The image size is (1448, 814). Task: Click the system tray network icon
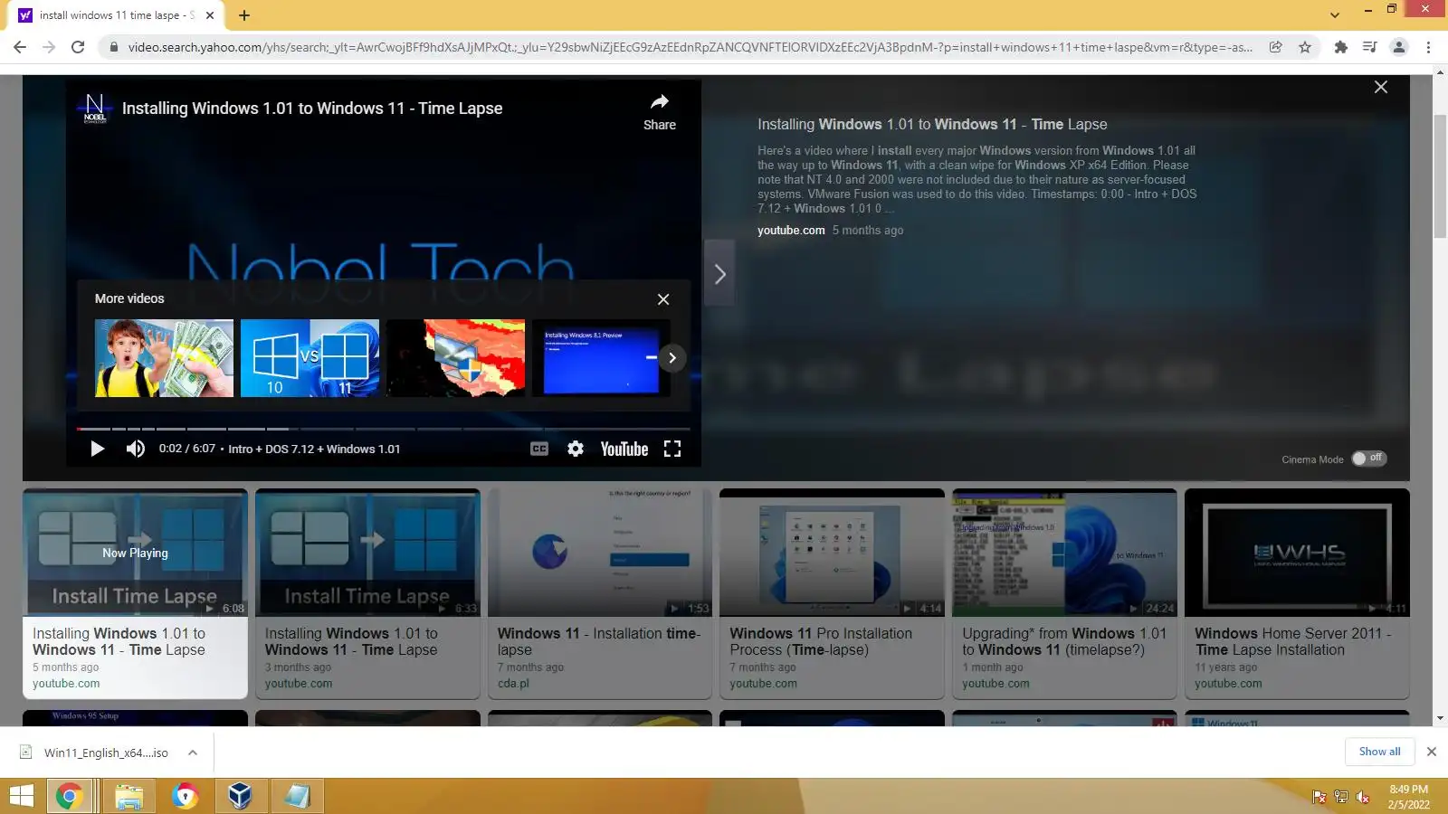tap(1341, 797)
